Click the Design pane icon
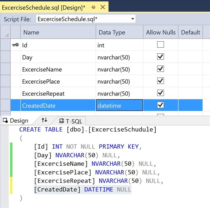This screenshot has width=210, height=208. (5, 120)
